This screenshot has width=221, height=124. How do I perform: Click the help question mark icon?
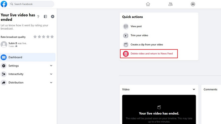[38, 17]
